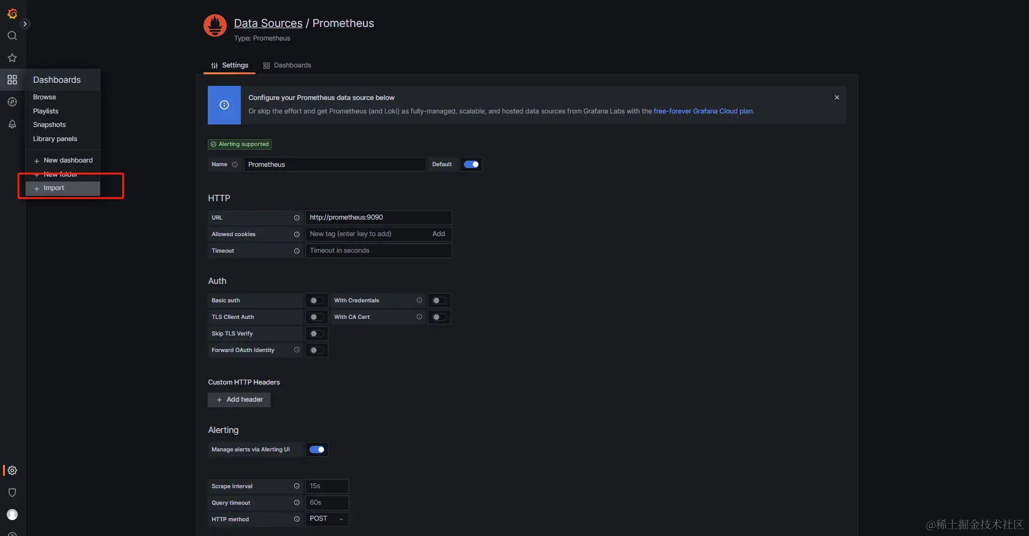Click the info icon beside With Credentials
Screen dimensions: 1029x536
pos(419,301)
